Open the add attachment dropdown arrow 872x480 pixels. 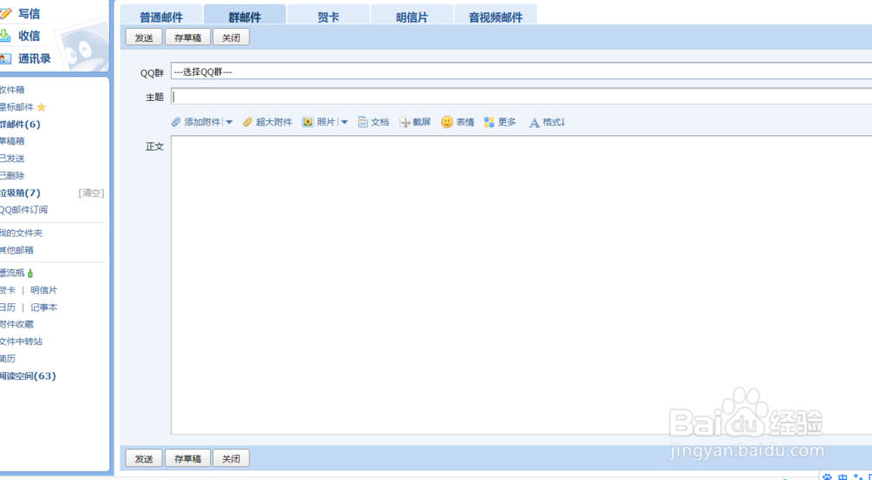228,122
